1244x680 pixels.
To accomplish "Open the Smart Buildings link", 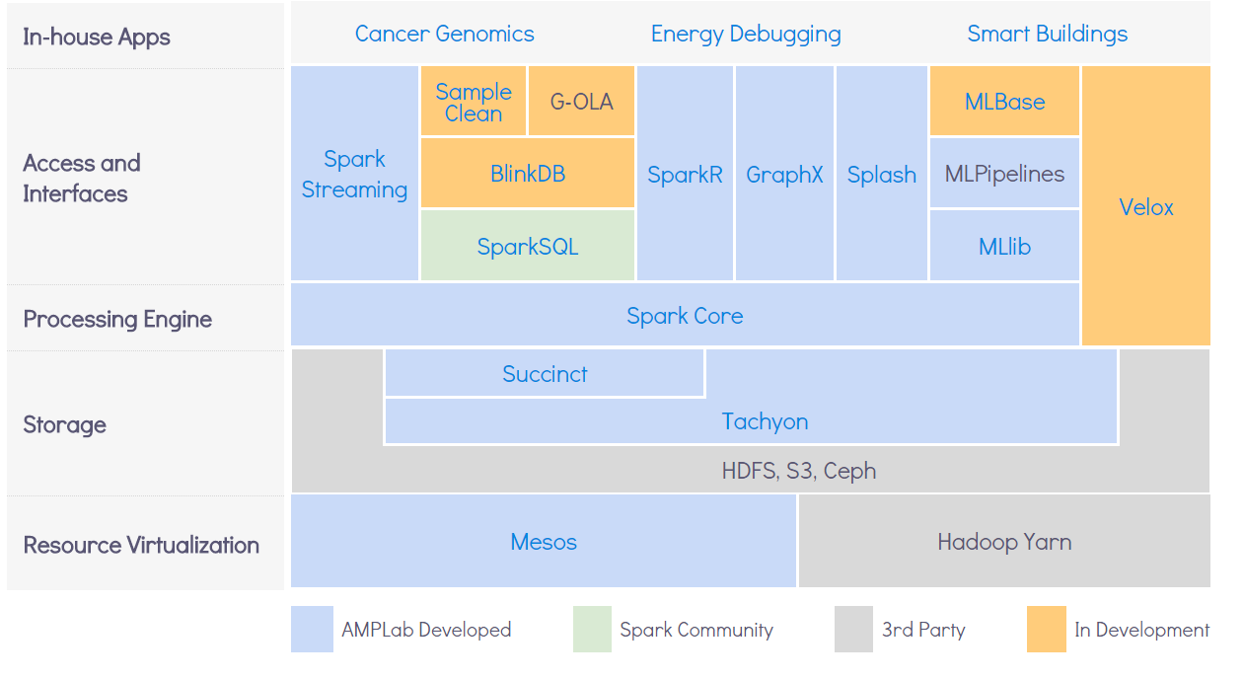I will (1047, 34).
